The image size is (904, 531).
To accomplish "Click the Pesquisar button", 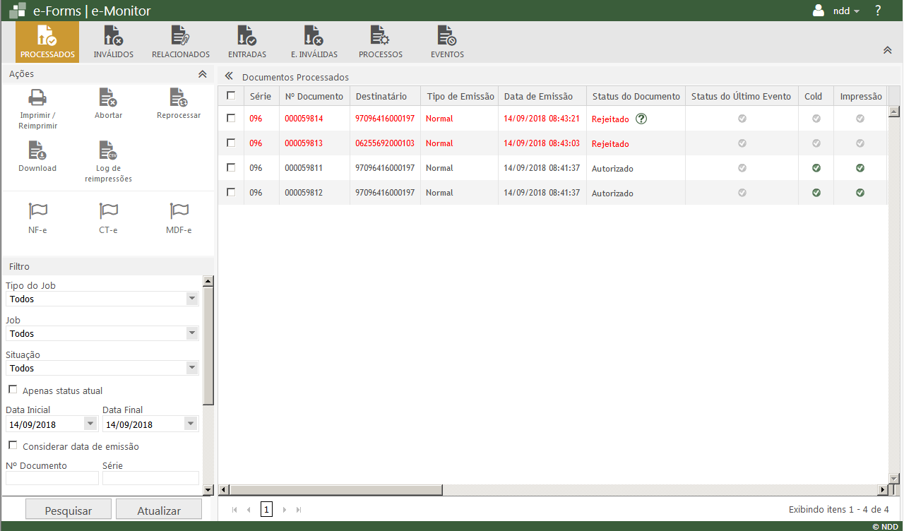I will [x=69, y=511].
